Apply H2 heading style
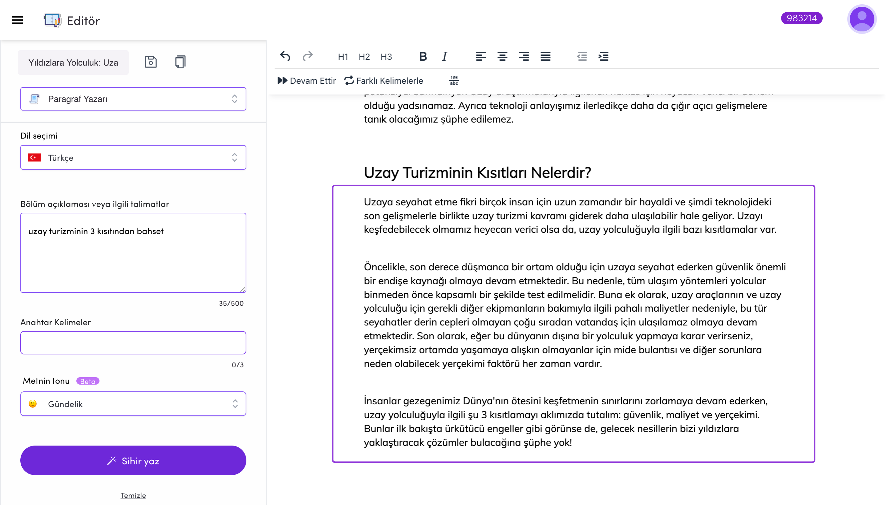This screenshot has width=887, height=505. (364, 57)
